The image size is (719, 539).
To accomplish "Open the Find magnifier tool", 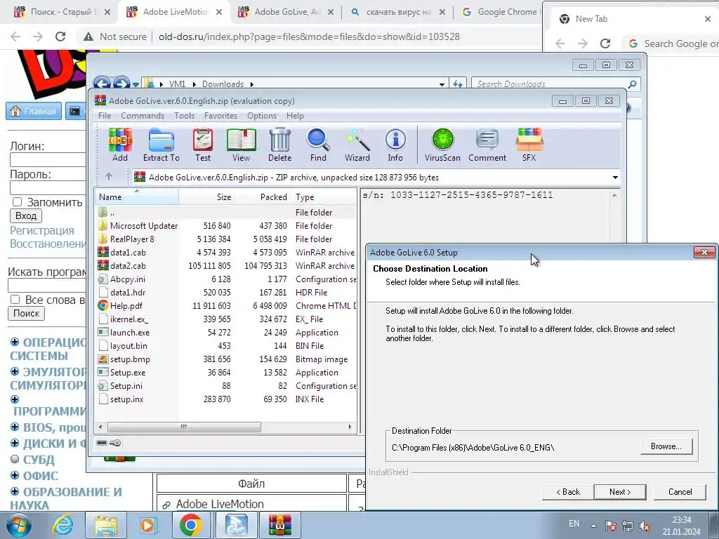I will pyautogui.click(x=318, y=145).
